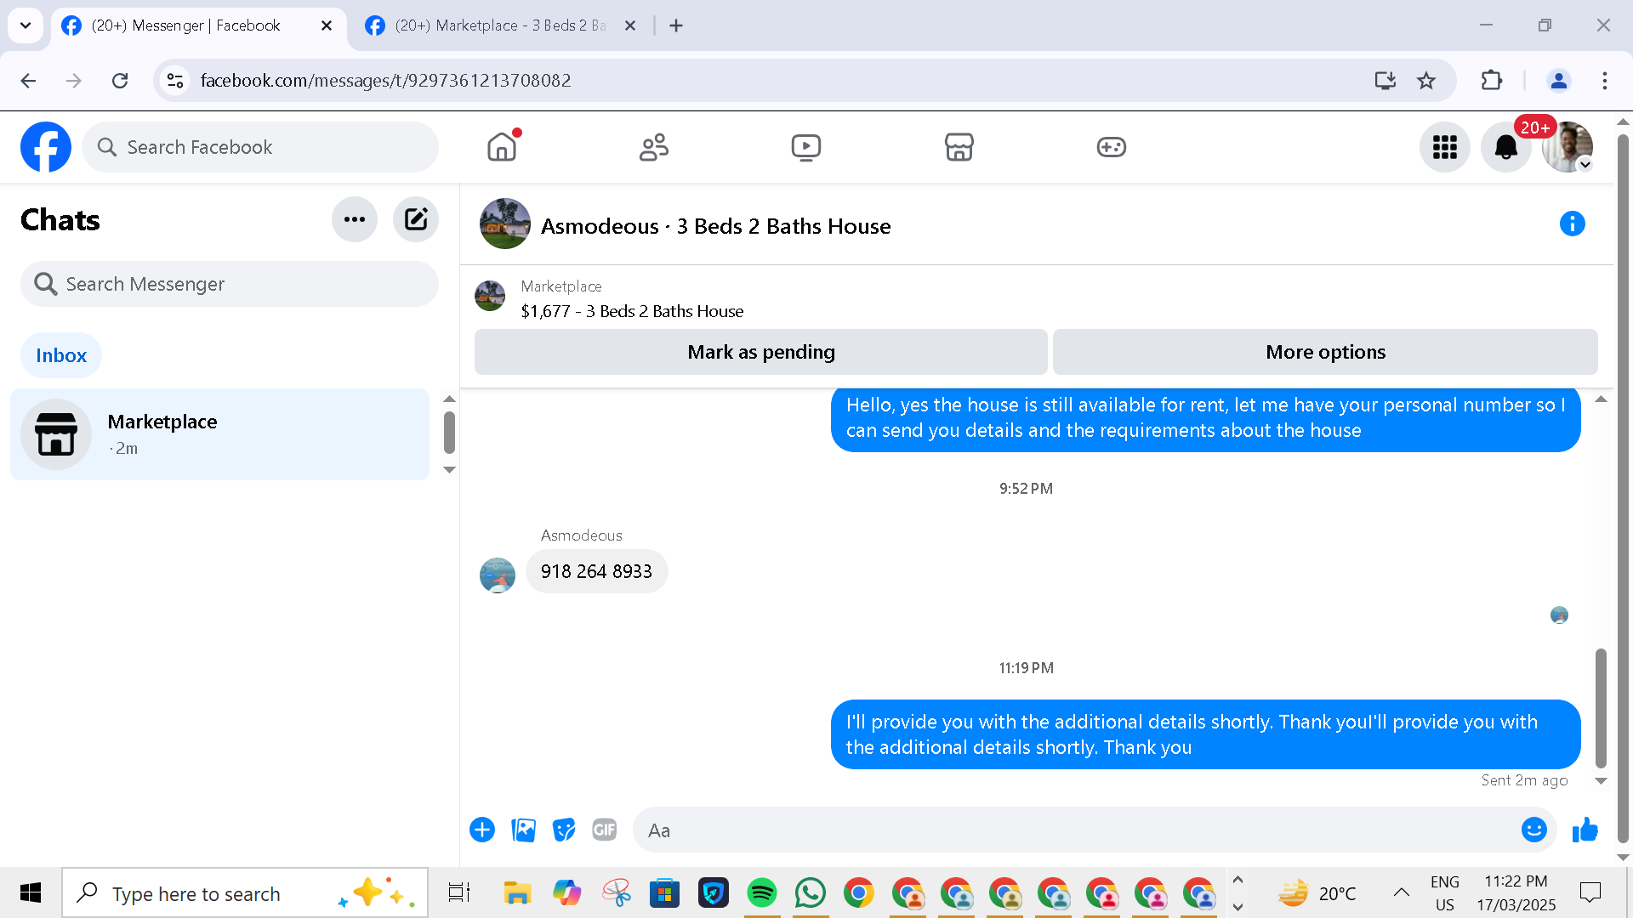Focus the Search Messenger field

click(230, 284)
